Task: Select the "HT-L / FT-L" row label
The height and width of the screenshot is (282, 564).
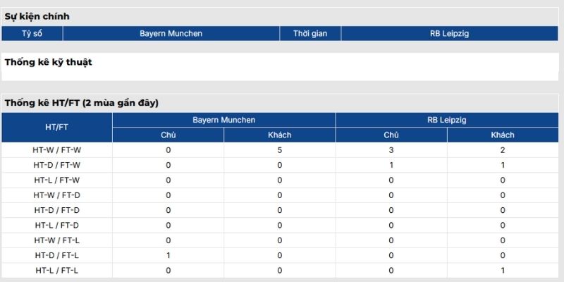Action: [56, 270]
